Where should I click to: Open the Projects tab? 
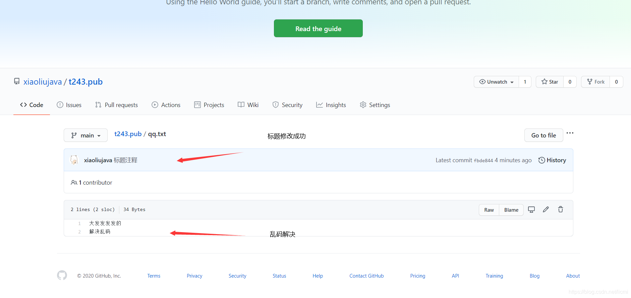209,105
